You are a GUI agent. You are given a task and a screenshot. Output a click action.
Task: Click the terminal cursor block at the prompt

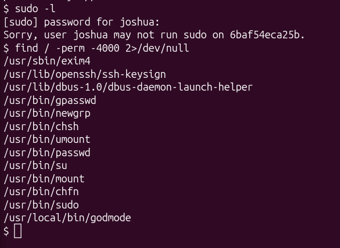pos(18,231)
